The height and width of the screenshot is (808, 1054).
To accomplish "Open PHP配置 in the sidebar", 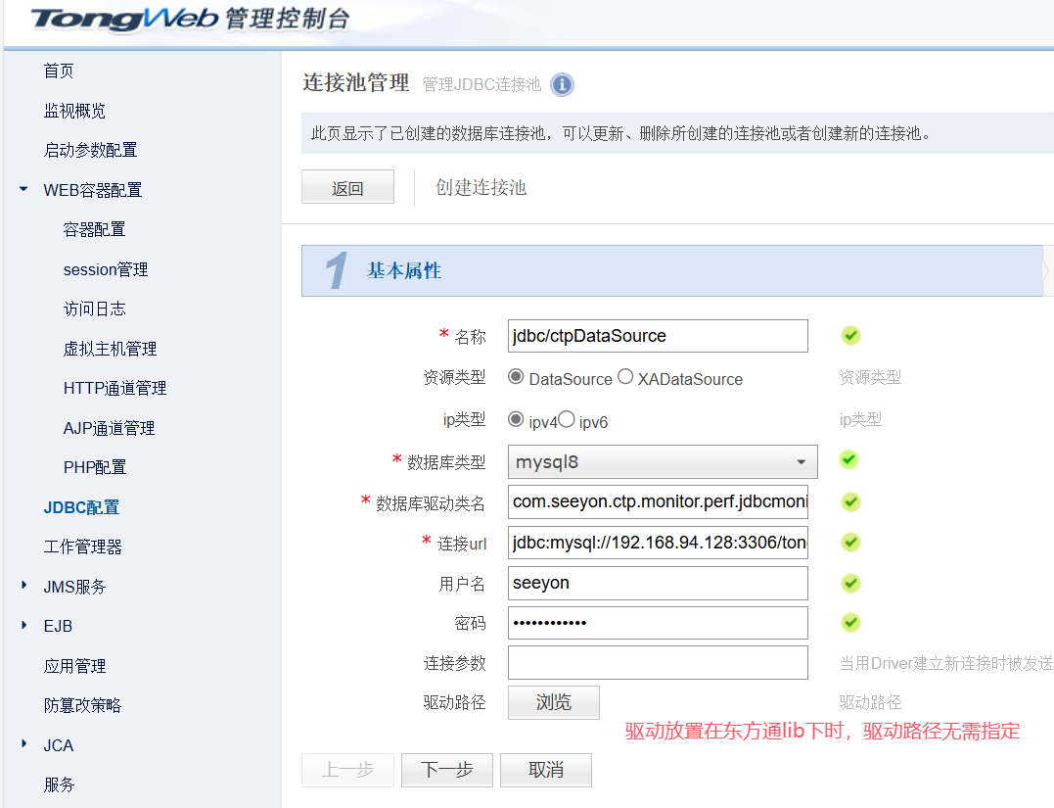I will pos(95,467).
